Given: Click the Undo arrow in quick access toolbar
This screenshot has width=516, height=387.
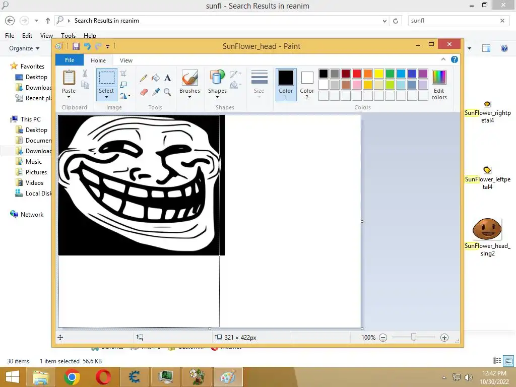Looking at the screenshot, I should pos(87,46).
